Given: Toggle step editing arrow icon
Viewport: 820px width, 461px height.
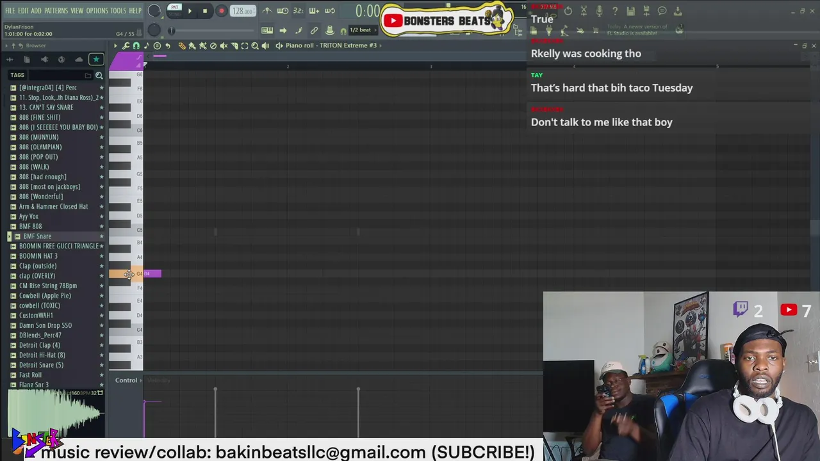Looking at the screenshot, I should (x=283, y=30).
